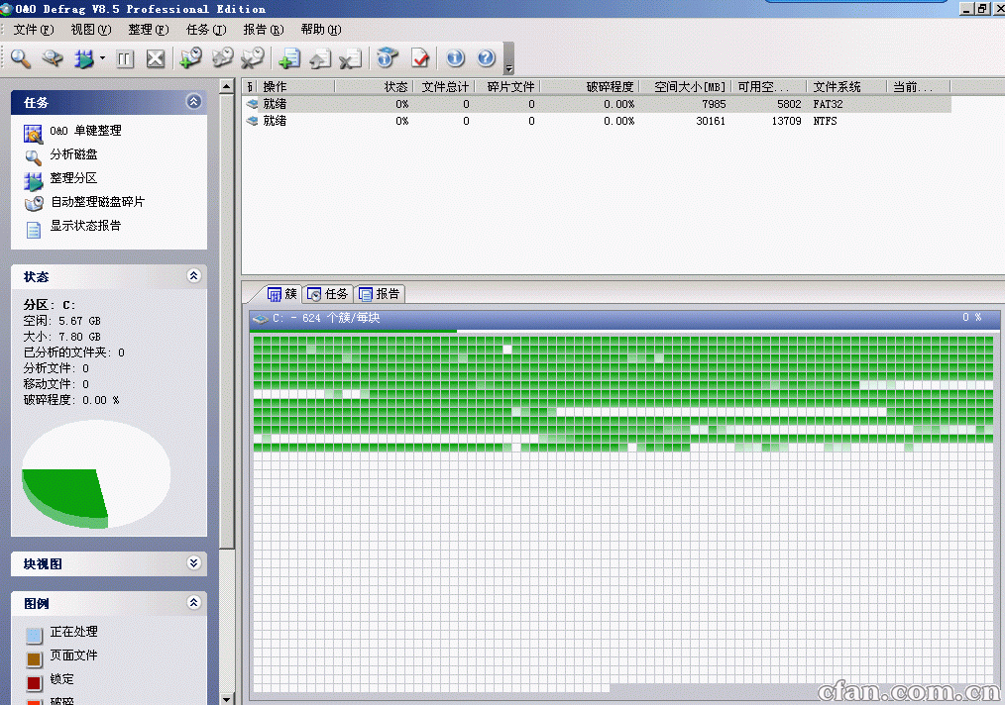Open help with the blue question icon
The image size is (1005, 705).
click(x=487, y=58)
